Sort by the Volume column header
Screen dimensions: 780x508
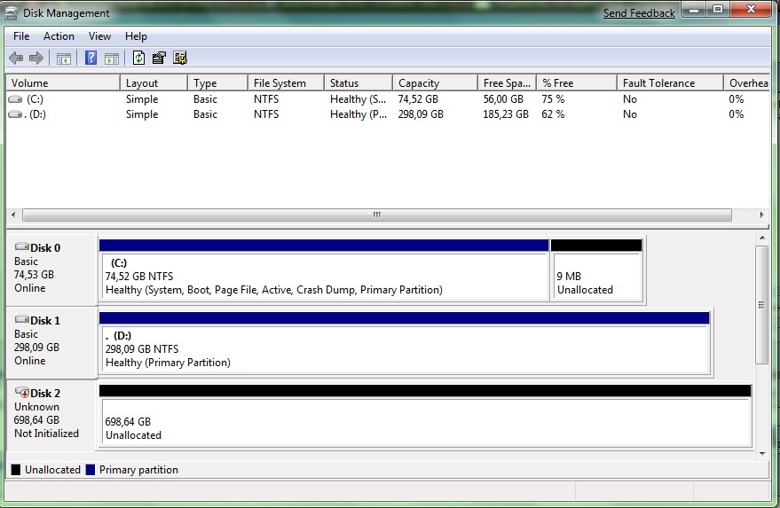(x=63, y=83)
